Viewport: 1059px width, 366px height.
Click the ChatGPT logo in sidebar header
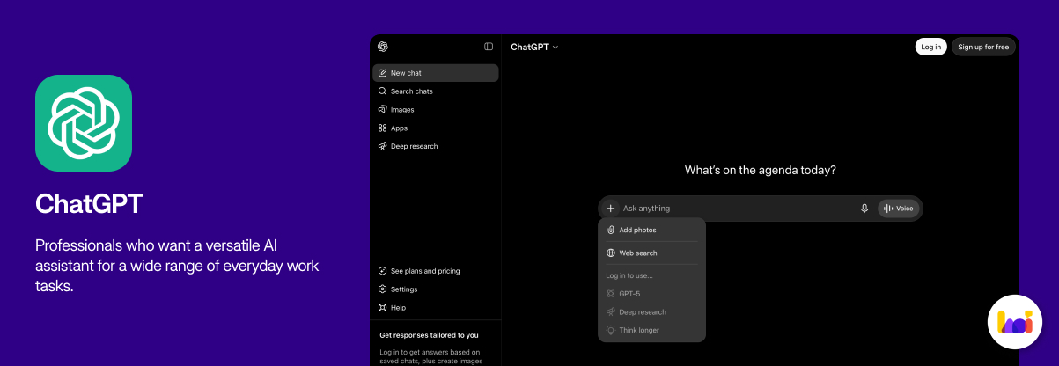[x=383, y=47]
